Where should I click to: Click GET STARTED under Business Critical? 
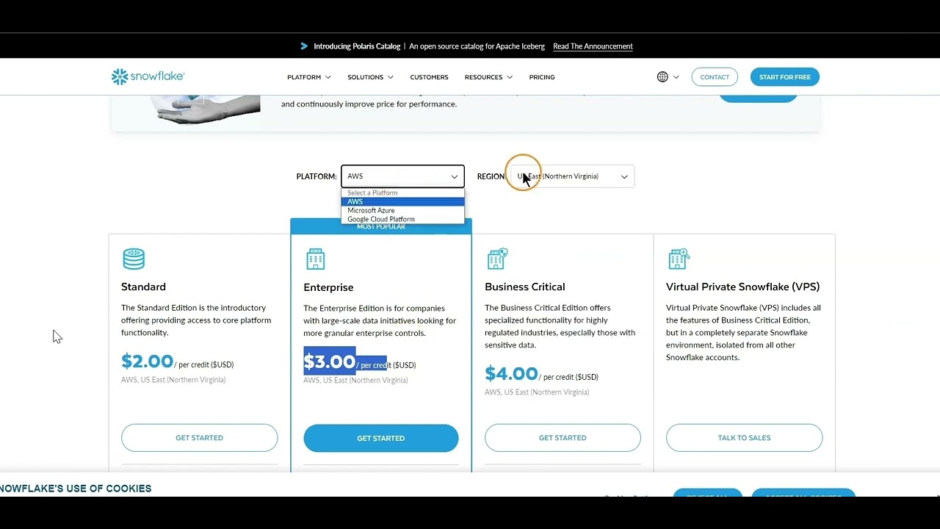tap(563, 438)
